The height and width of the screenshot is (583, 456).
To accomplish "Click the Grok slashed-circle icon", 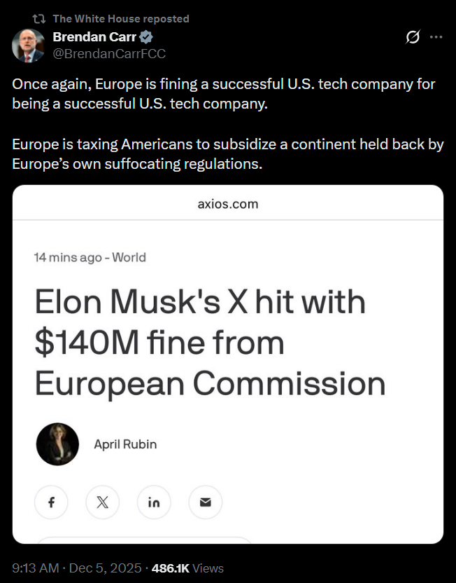I will coord(413,37).
